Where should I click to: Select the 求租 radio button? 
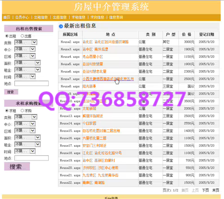point(7,111)
